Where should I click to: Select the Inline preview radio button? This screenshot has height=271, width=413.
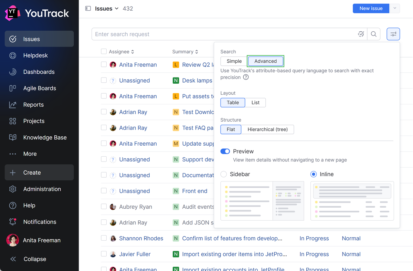tap(314, 174)
